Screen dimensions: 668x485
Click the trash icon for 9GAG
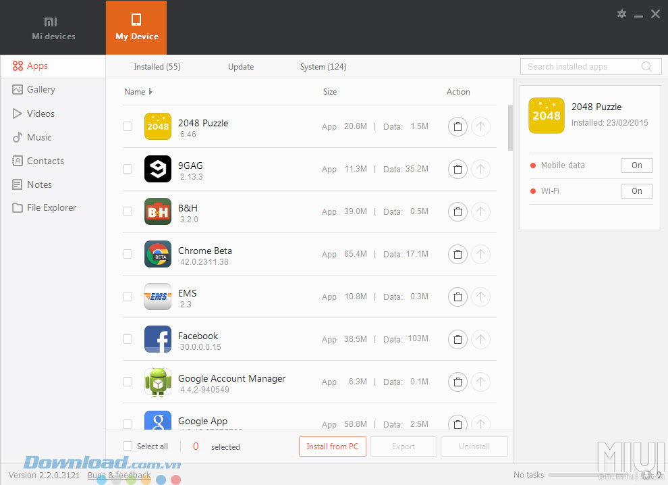tap(457, 170)
